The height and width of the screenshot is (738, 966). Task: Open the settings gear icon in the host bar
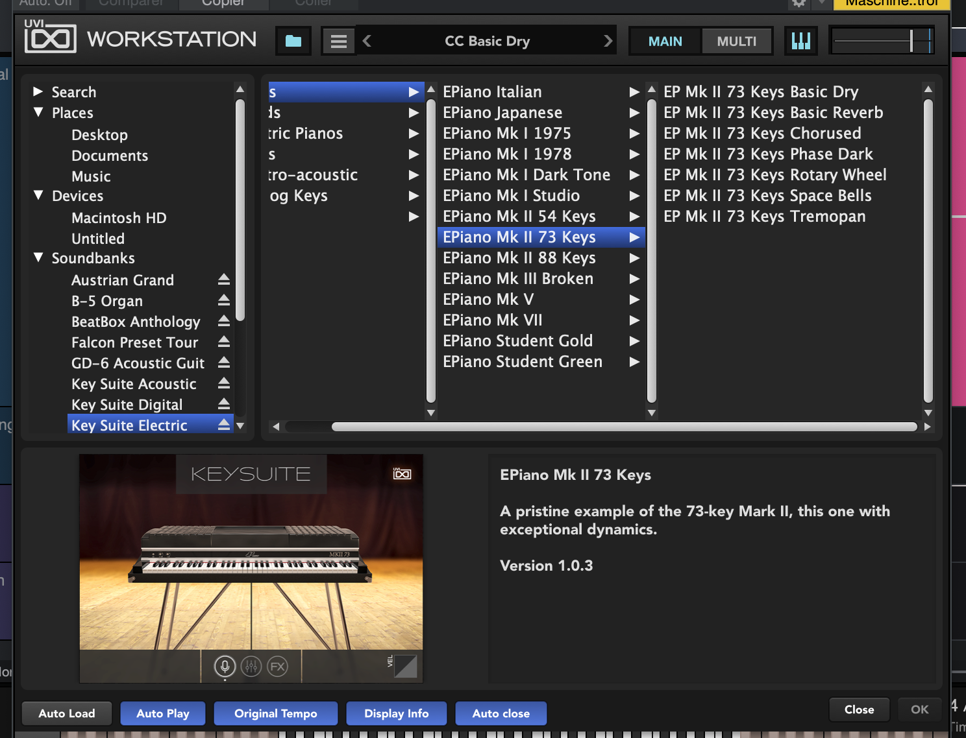(799, 3)
